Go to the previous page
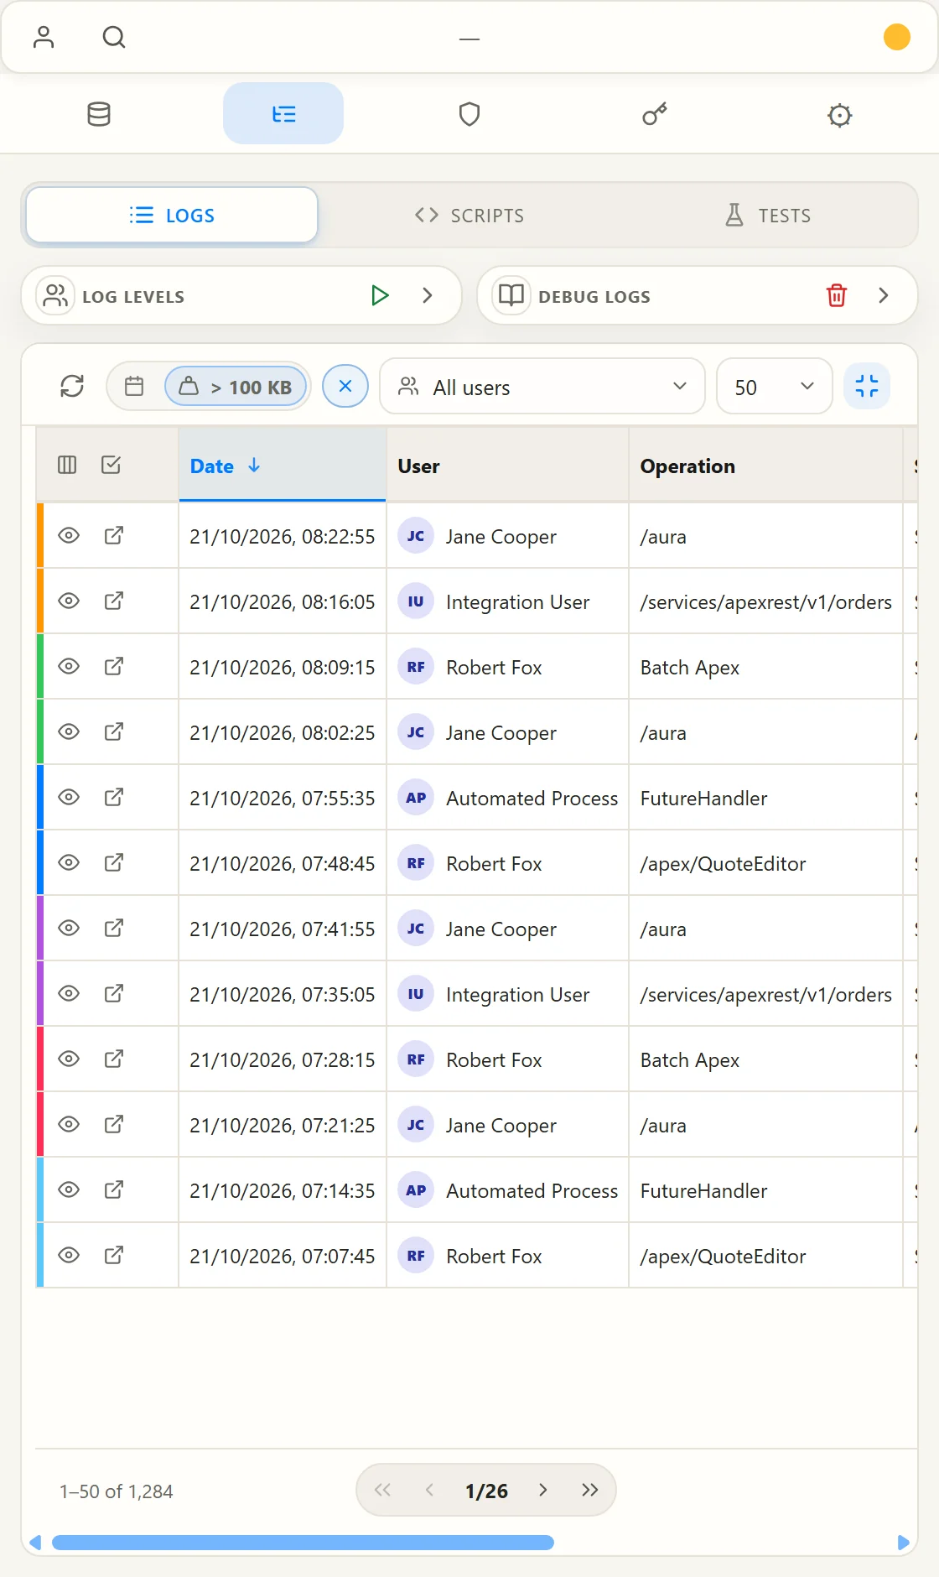The width and height of the screenshot is (939, 1577). (429, 1490)
